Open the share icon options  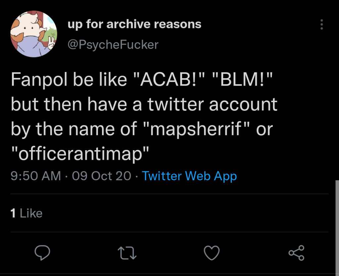tap(296, 253)
